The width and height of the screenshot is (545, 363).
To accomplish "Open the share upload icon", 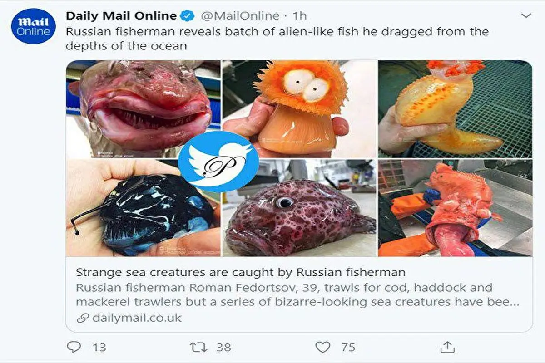I will click(447, 347).
